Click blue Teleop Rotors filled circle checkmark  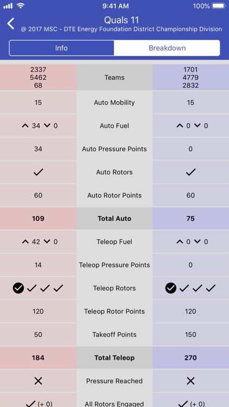pos(171,288)
